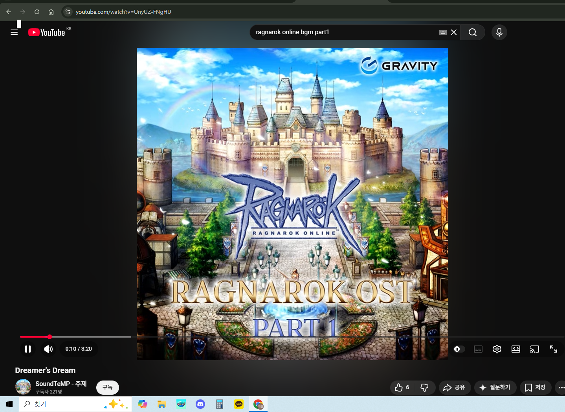565x412 pixels.
Task: Open the hamburger guide menu
Action: (x=14, y=32)
